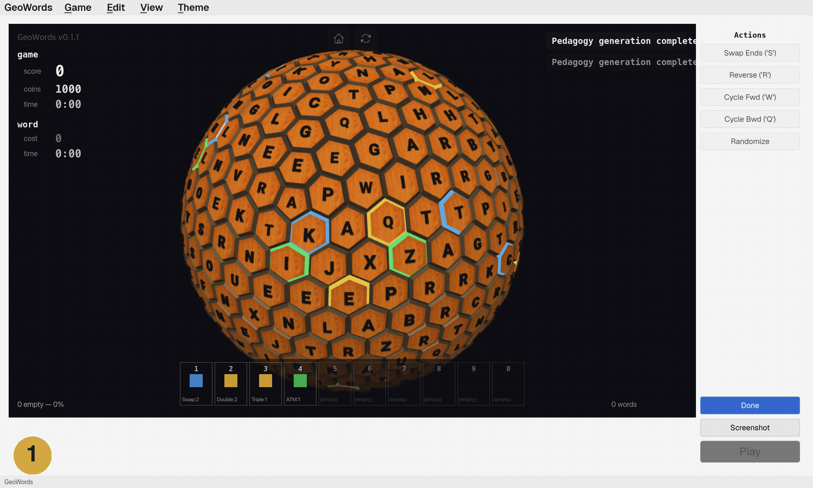Select the Swap power-up in slot 1

[196, 383]
